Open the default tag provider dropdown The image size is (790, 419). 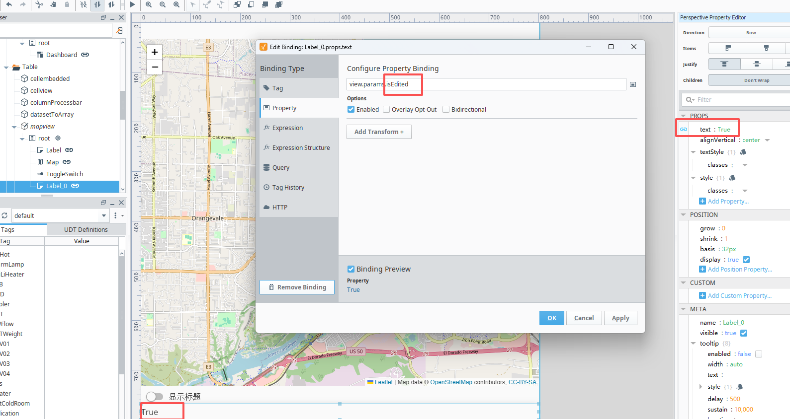[104, 215]
